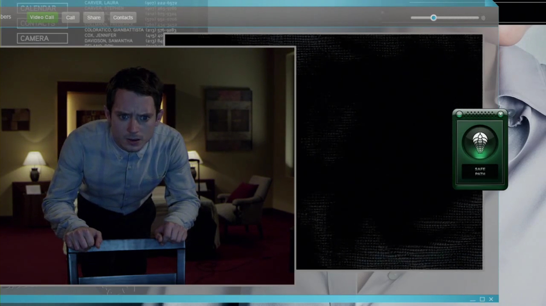Image resolution: width=546 pixels, height=306 pixels.
Task: Minimize the green Safe Path widget
Action: (459, 114)
